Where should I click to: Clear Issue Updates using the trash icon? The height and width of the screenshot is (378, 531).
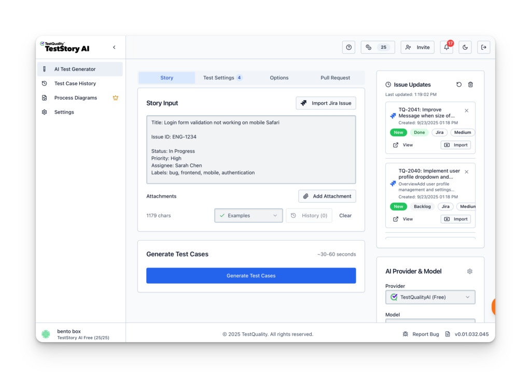(470, 85)
